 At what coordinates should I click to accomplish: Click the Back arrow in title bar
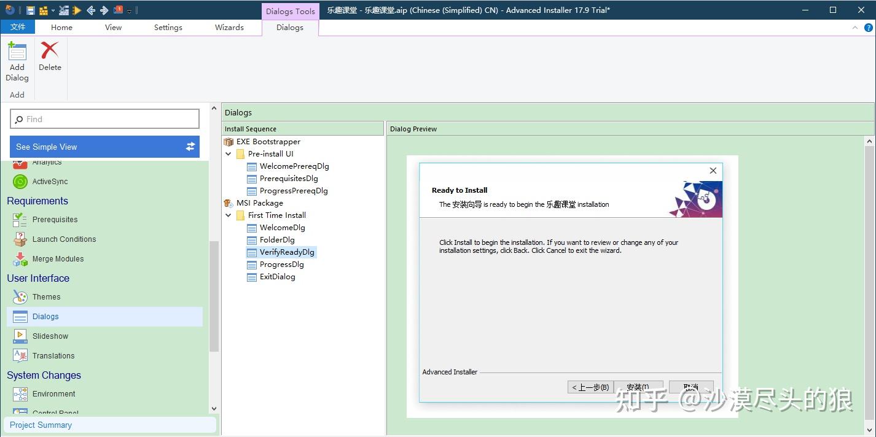coord(91,10)
